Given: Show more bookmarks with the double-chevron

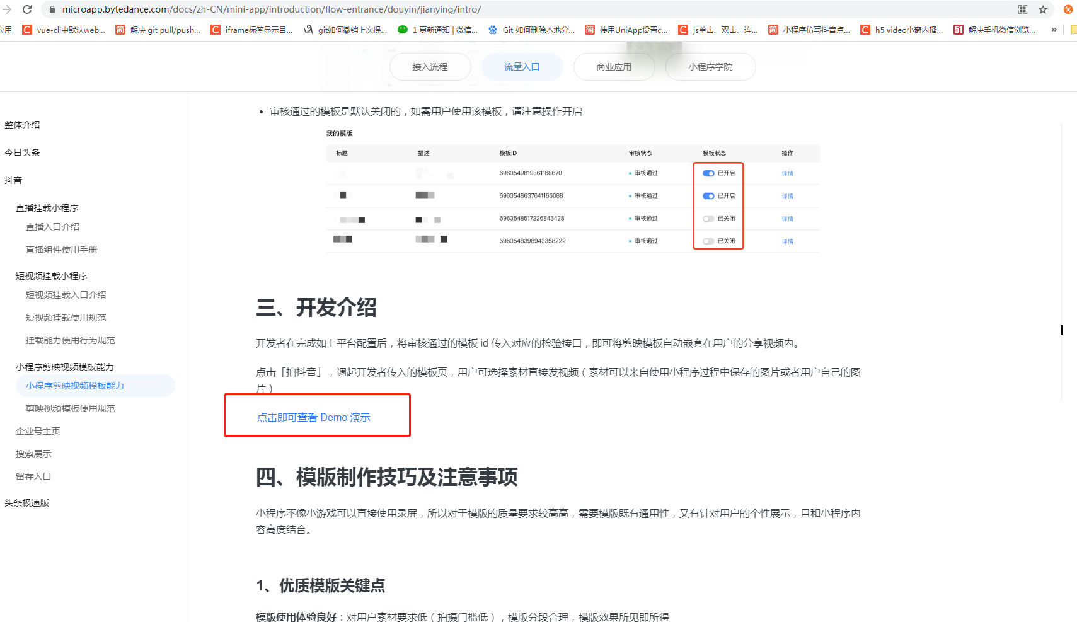Looking at the screenshot, I should pos(1054,30).
